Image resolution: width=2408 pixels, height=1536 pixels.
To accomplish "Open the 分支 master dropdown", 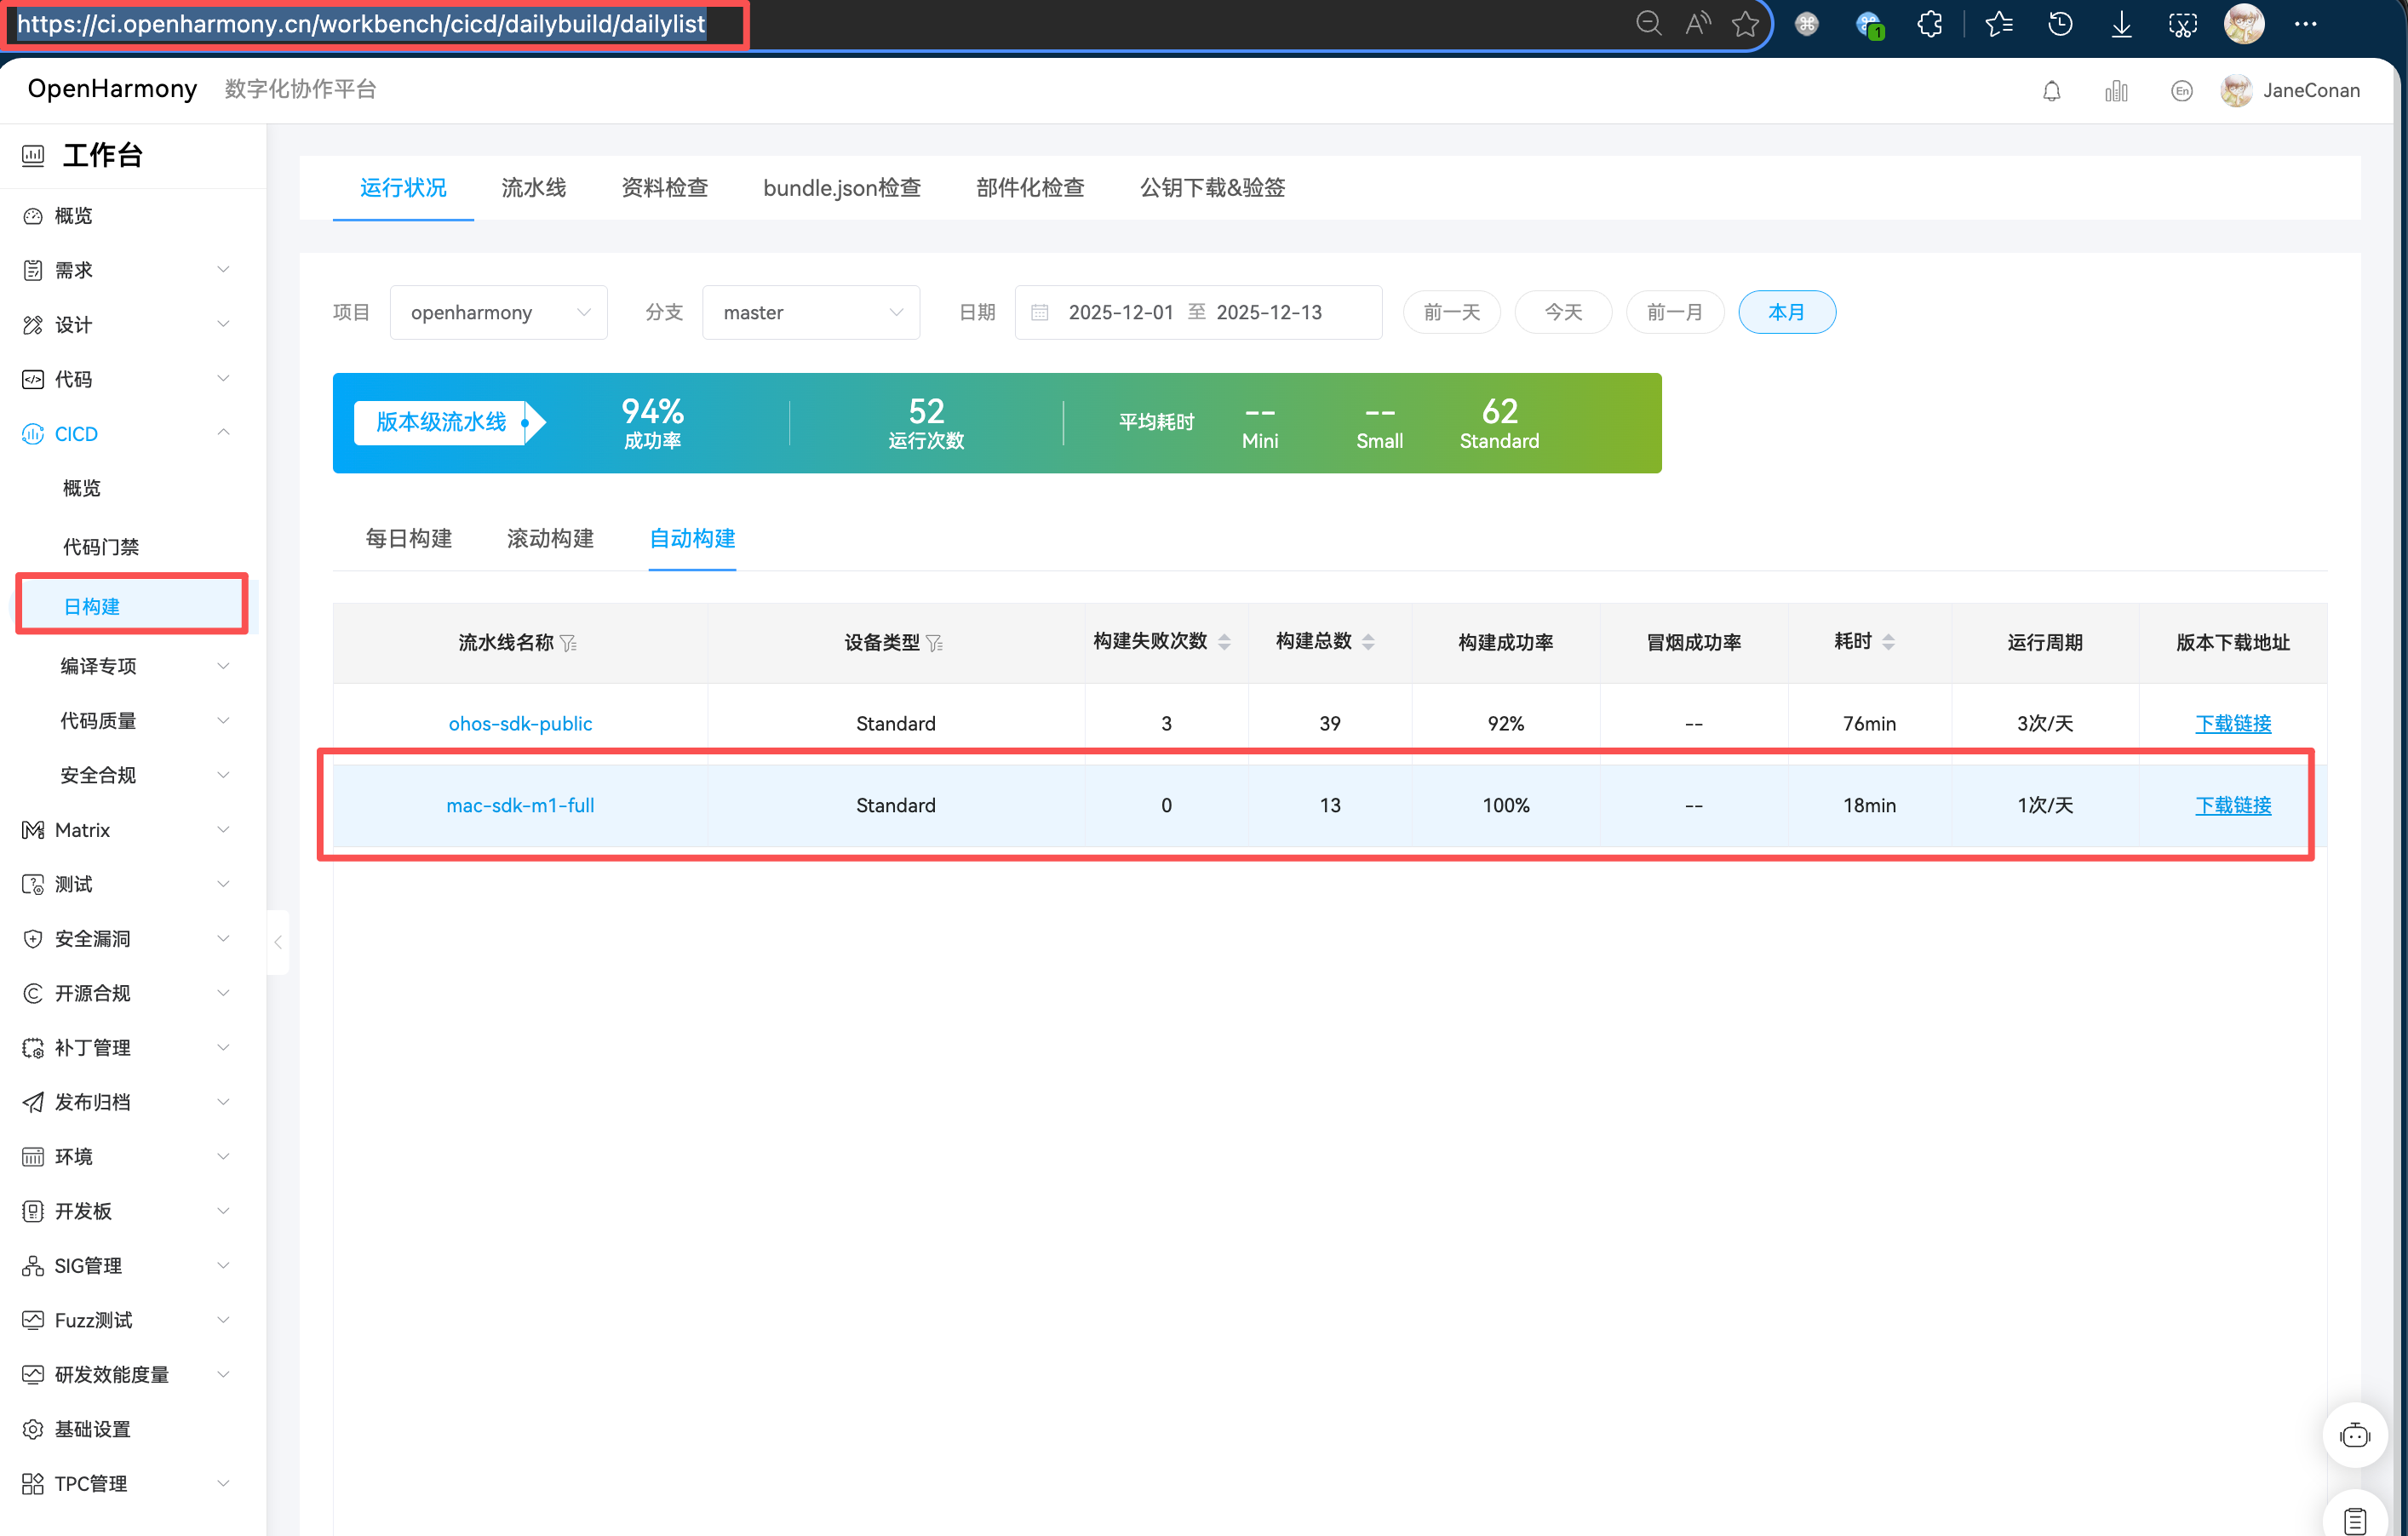I will point(810,312).
